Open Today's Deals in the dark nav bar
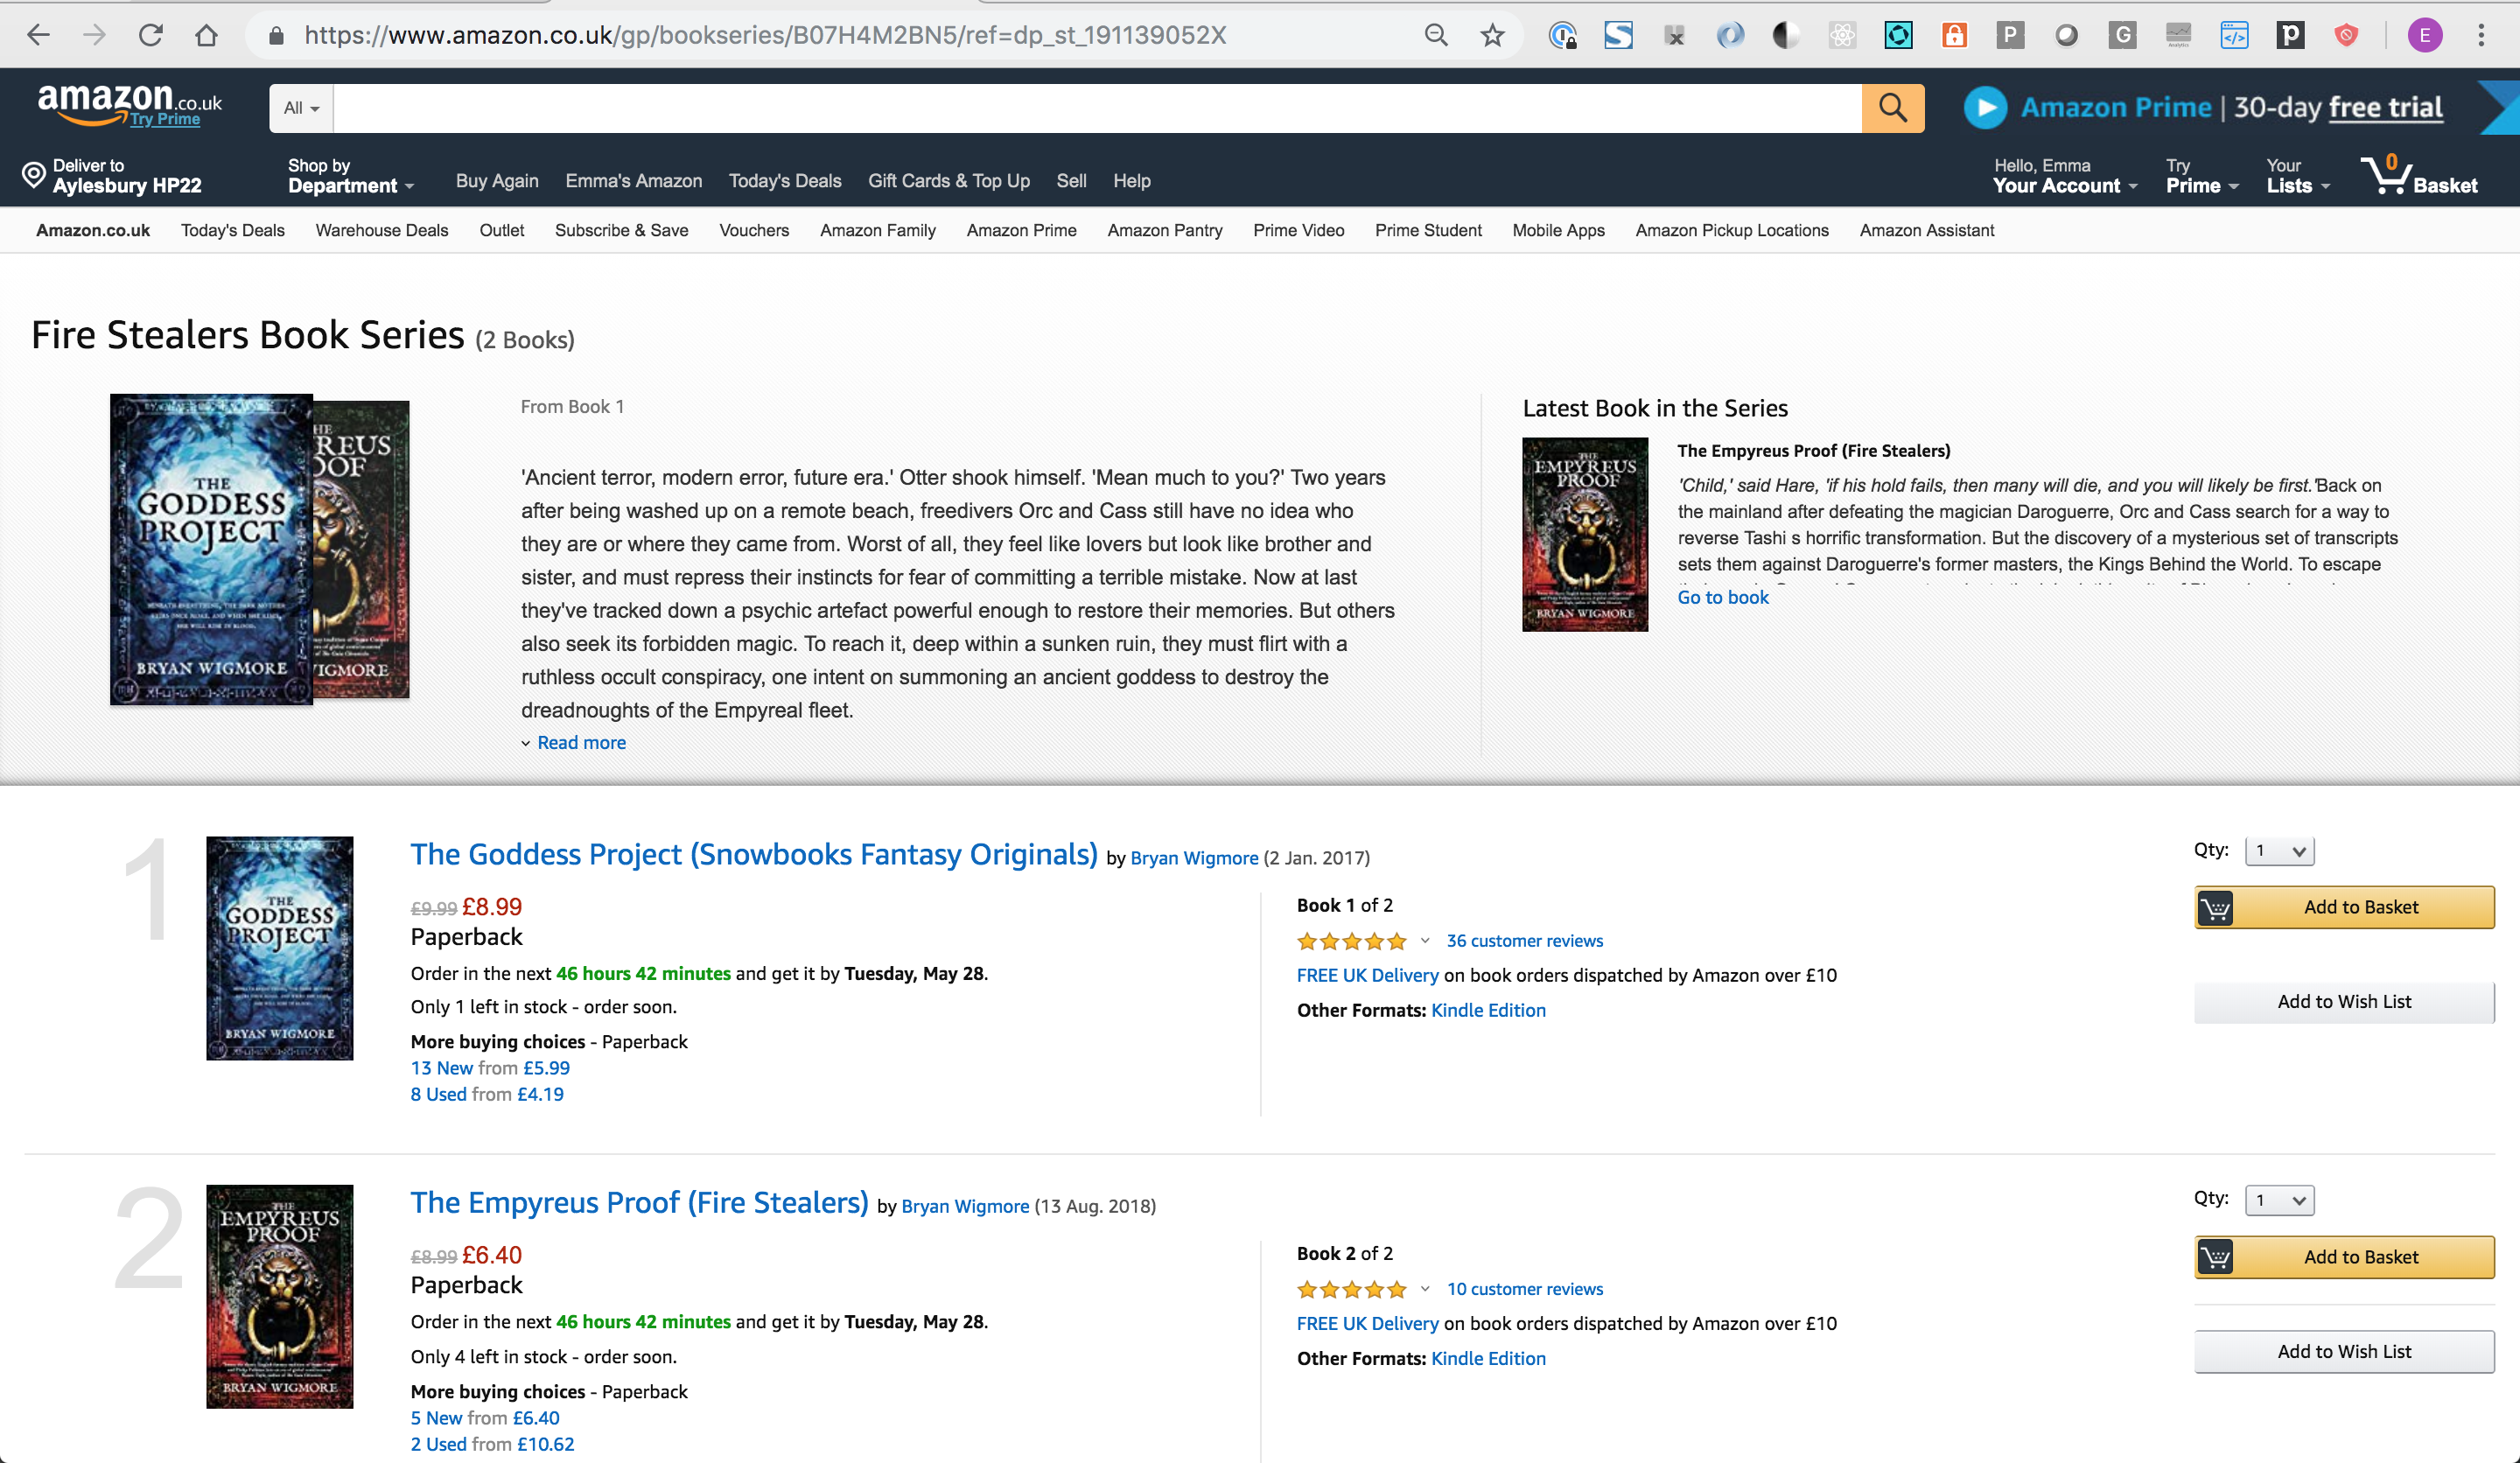 click(x=785, y=181)
